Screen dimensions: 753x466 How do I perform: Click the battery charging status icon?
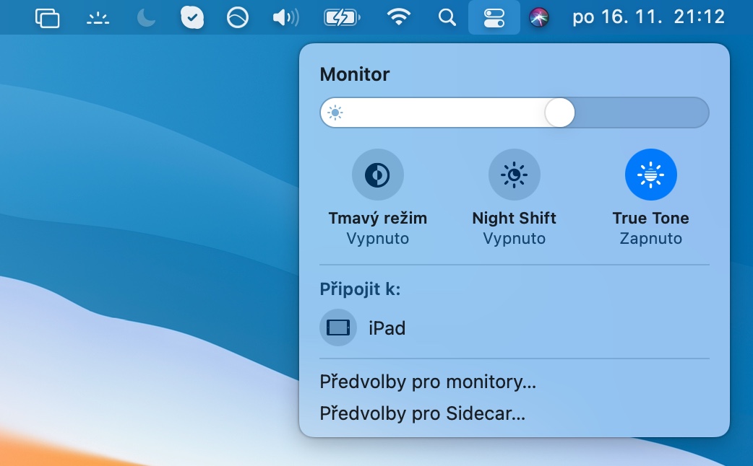click(x=341, y=18)
